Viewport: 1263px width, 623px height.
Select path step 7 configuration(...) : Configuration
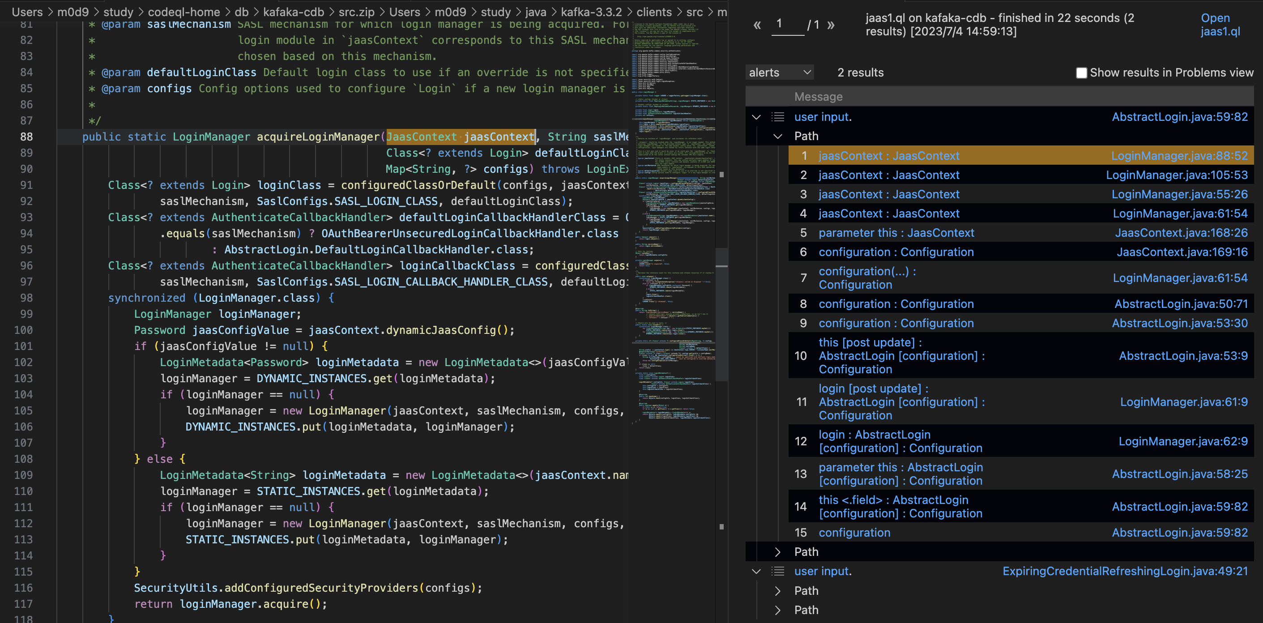(x=867, y=278)
